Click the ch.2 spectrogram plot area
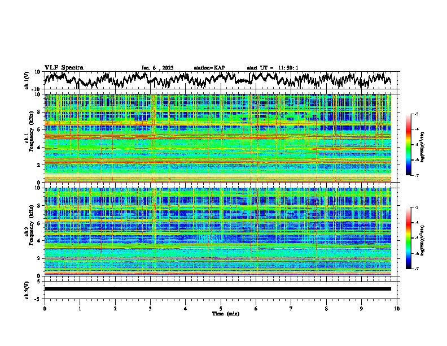Viewport: 447px width, 346px height. point(217,232)
